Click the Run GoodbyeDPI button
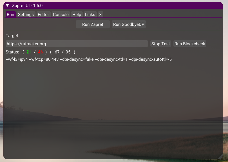 tap(129, 24)
